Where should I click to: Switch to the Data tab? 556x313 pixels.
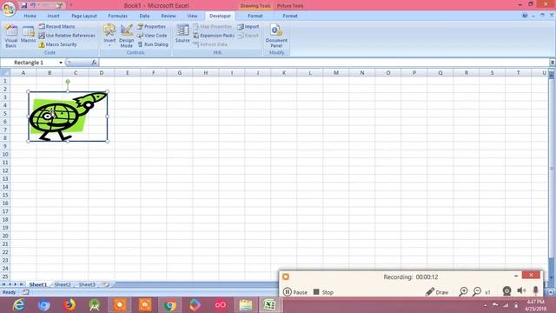144,16
